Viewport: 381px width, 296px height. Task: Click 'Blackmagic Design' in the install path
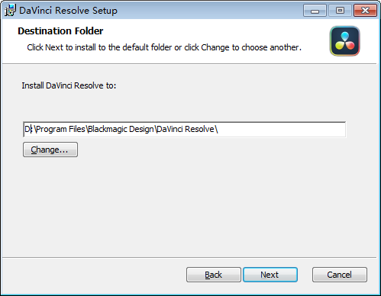pos(121,129)
